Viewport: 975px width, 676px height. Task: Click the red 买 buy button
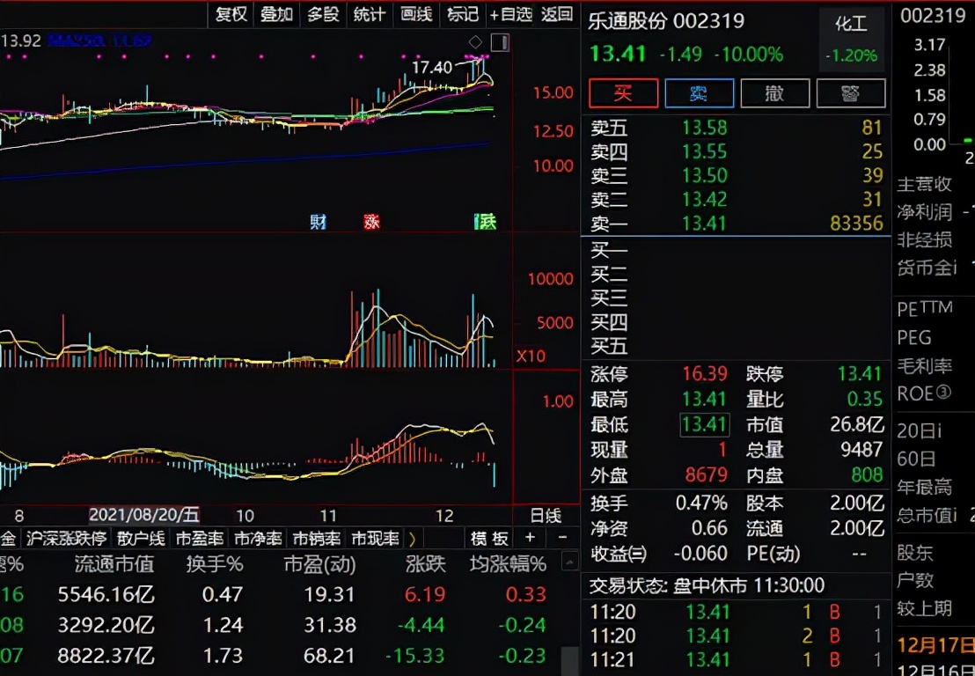pos(623,93)
